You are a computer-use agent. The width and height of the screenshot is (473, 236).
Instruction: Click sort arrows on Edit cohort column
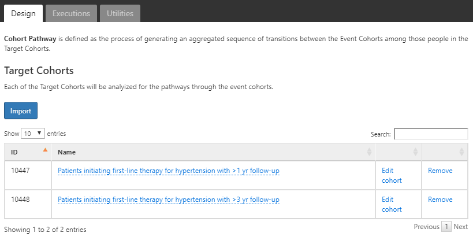pyautogui.click(x=415, y=152)
